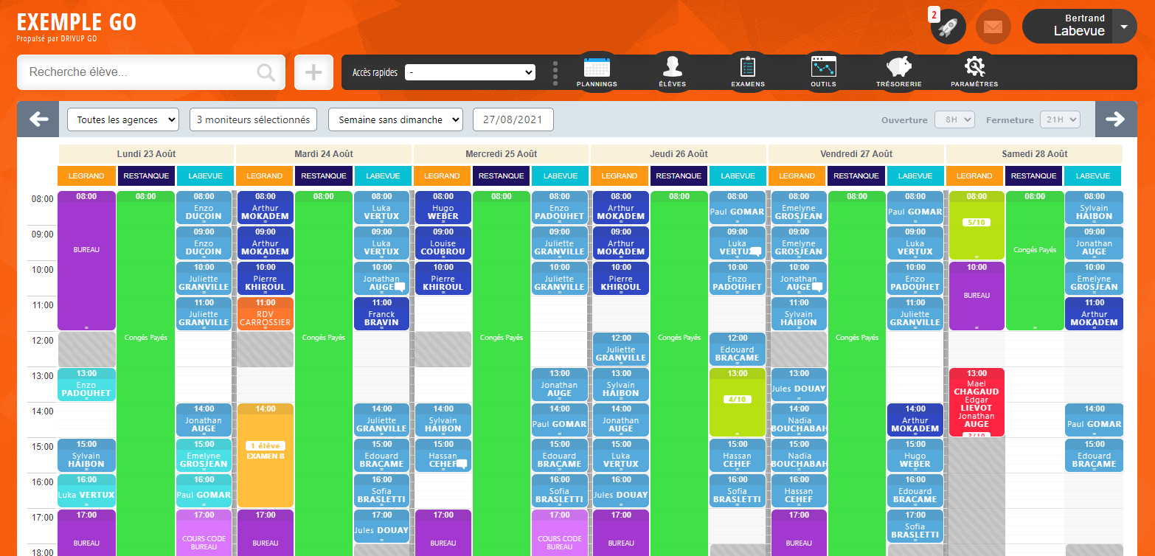Switch to the LEGRAND column under Mardi
The width and height of the screenshot is (1155, 556).
point(264,176)
